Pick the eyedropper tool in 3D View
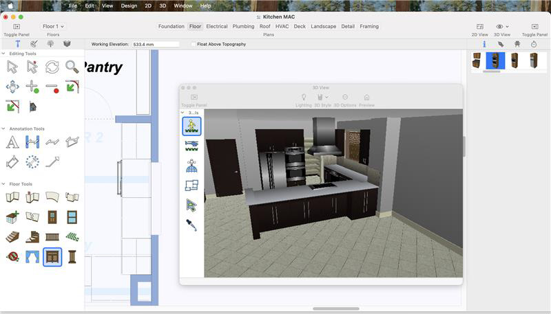This screenshot has width=551, height=314. tap(191, 225)
